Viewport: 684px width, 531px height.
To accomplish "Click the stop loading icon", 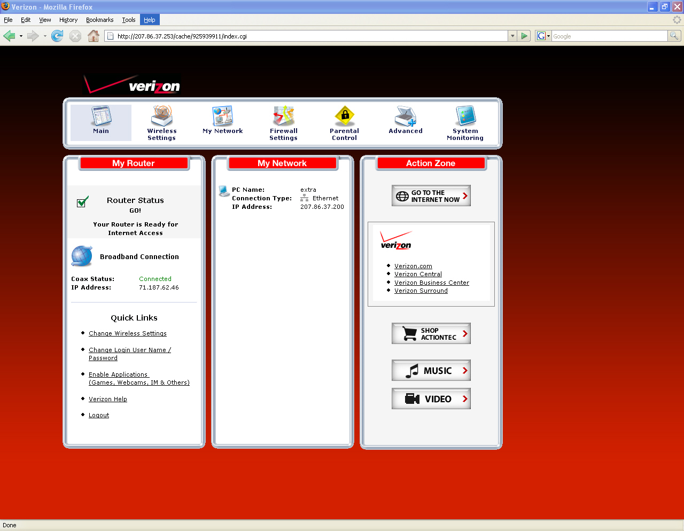I will 75,36.
